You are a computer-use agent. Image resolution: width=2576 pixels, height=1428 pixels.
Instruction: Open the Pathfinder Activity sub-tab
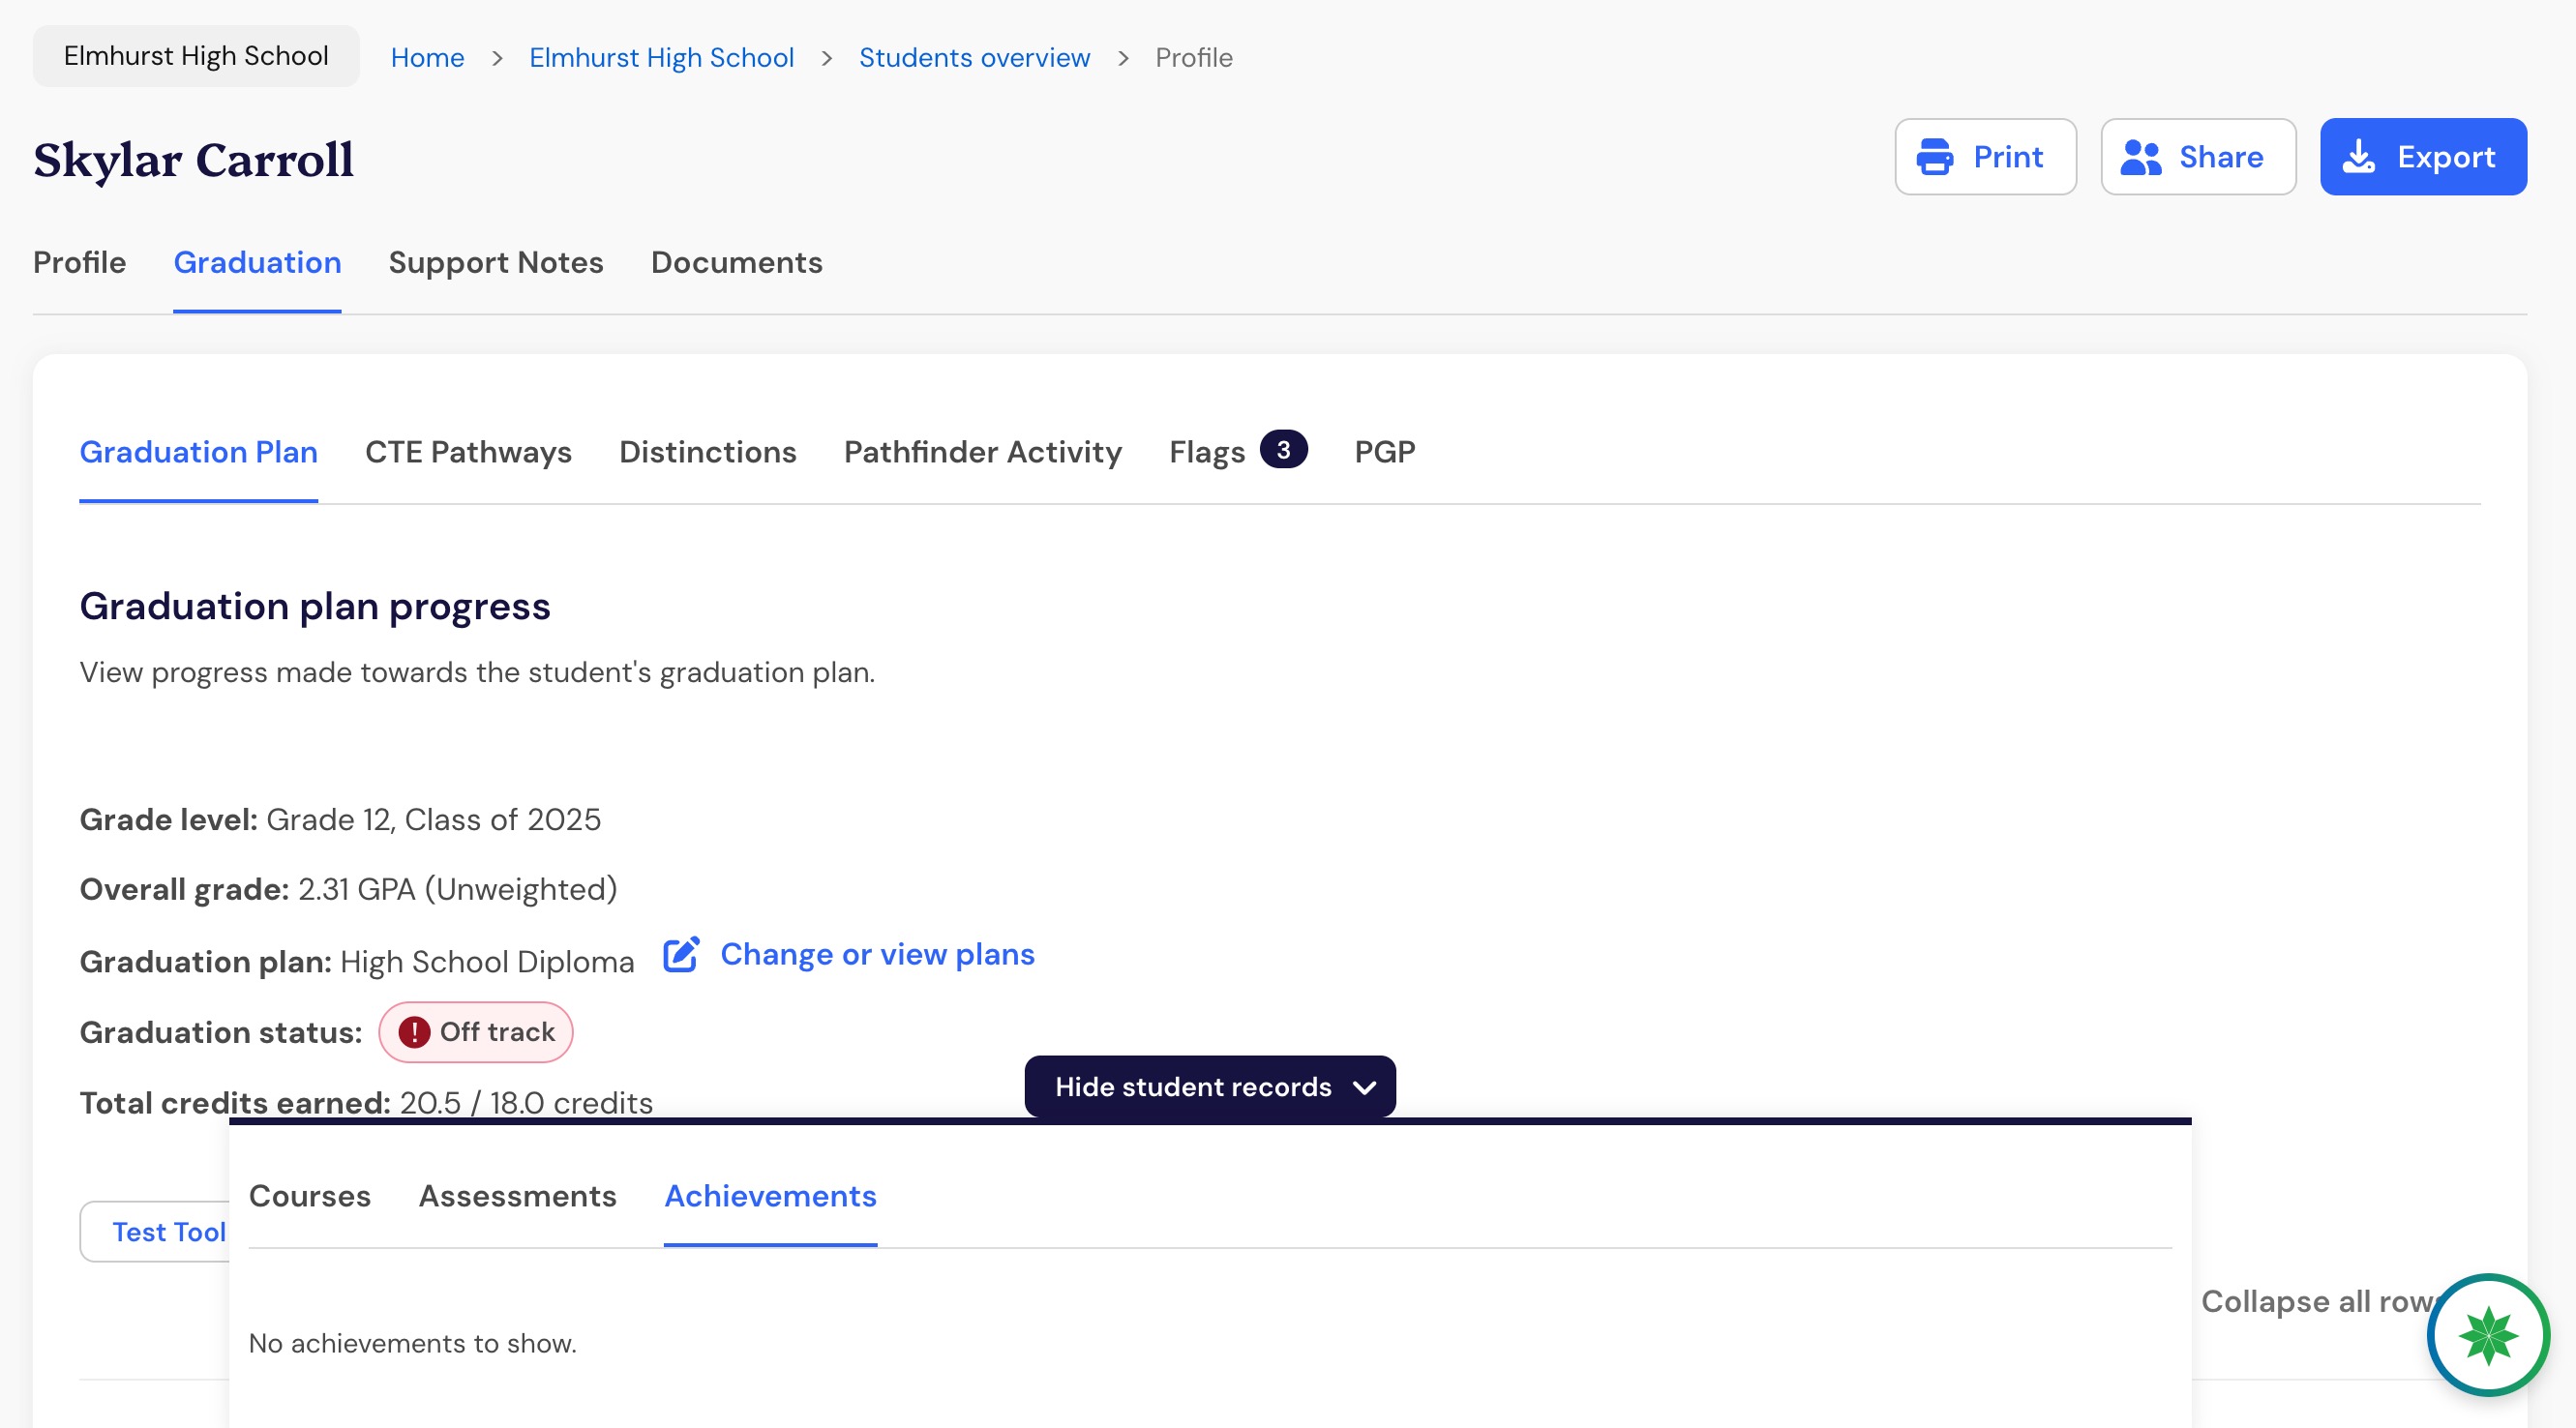pos(983,452)
